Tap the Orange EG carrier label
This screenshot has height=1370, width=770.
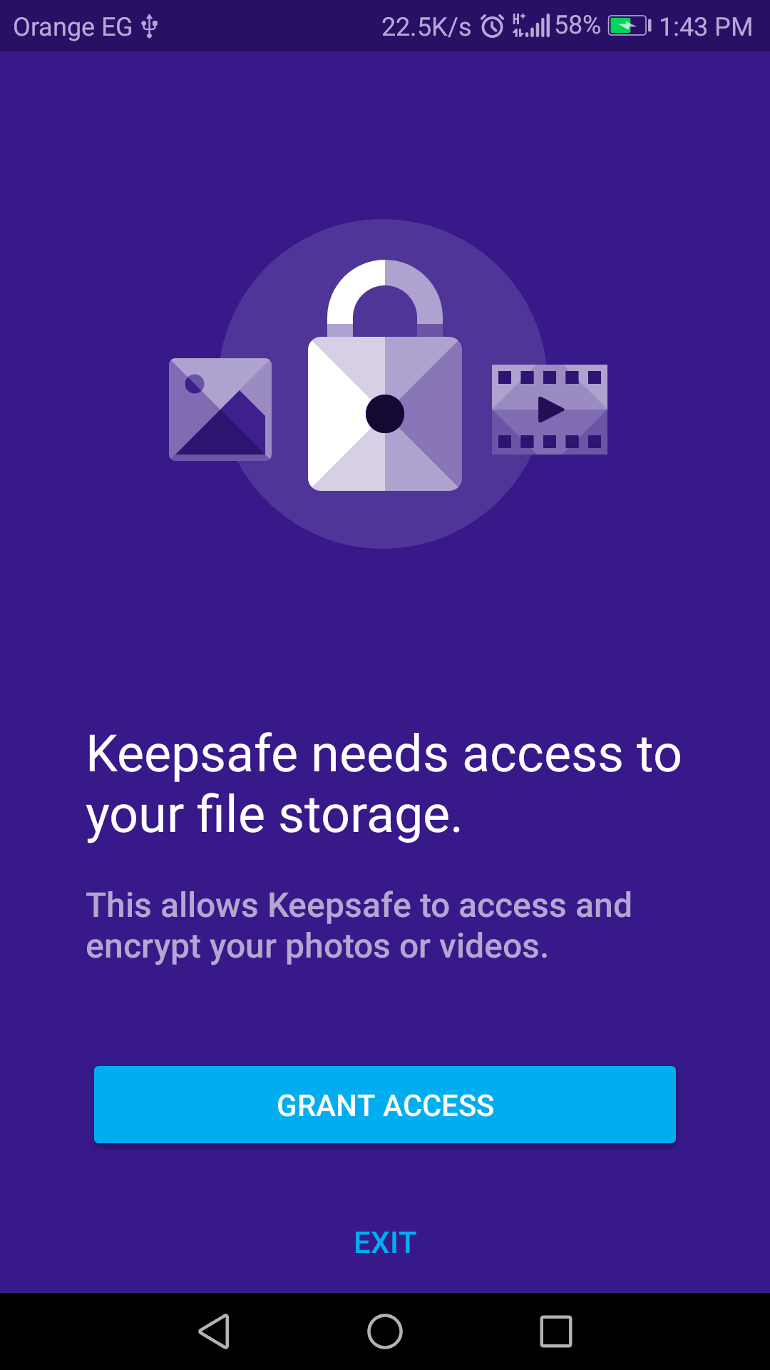coord(73,26)
